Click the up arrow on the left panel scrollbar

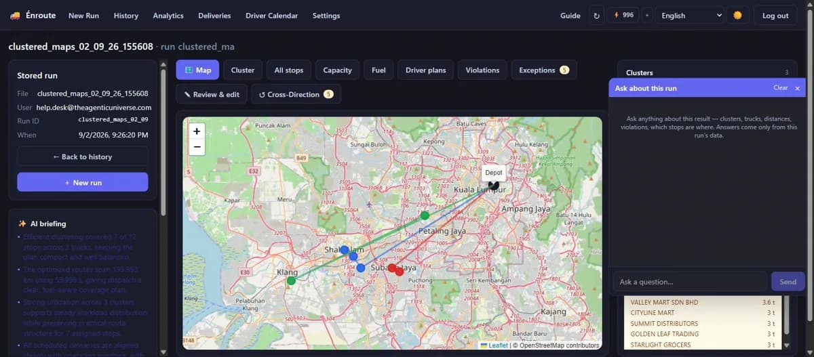[163, 65]
